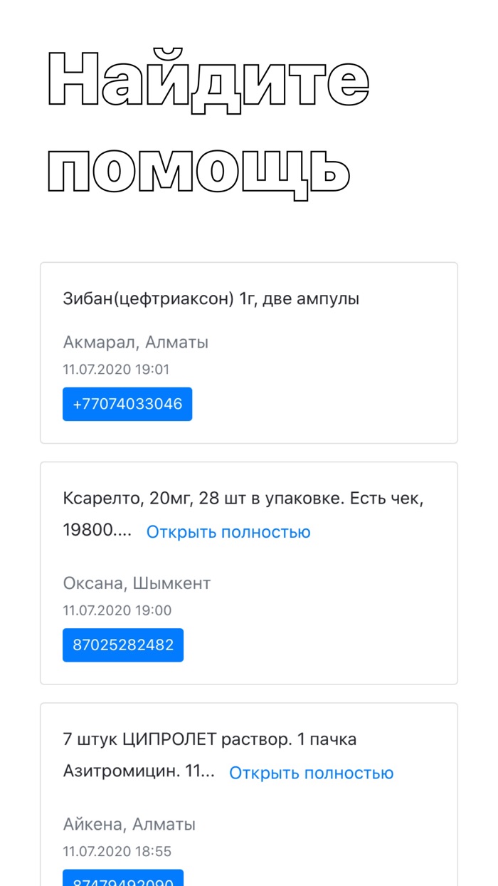
Task: Call the phone number +77074033046
Action: pos(127,404)
